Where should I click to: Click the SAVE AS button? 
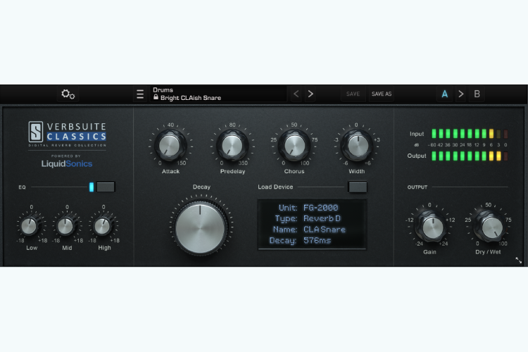click(382, 94)
